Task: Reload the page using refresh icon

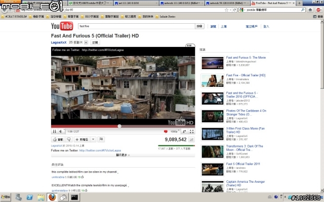Action: (234, 10)
